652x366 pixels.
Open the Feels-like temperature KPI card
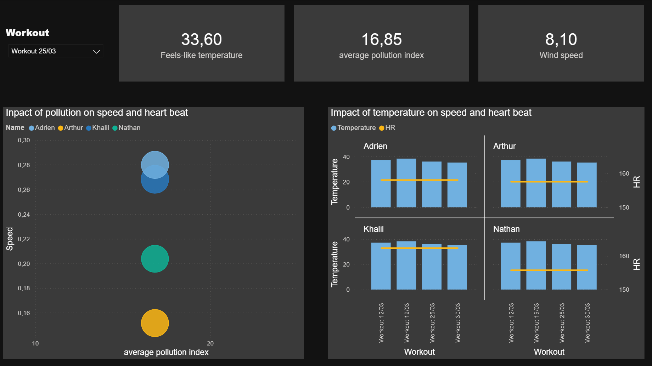click(201, 43)
